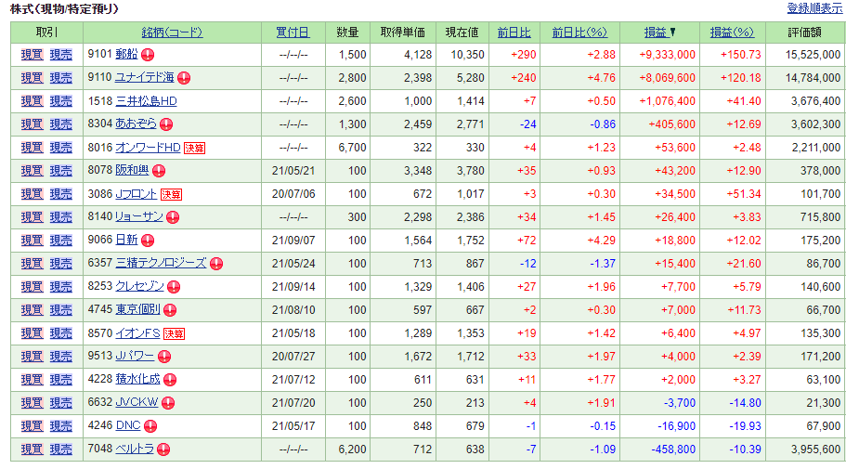Click the red alert icon next to Jパワー

pyautogui.click(x=164, y=357)
